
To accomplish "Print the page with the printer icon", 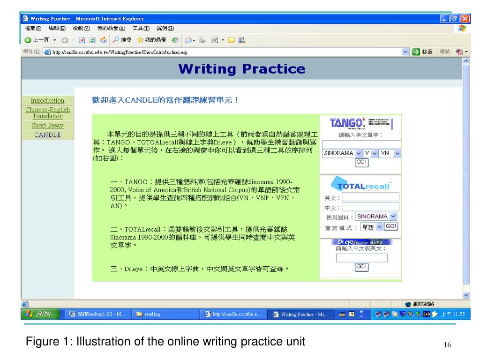I will (202, 40).
